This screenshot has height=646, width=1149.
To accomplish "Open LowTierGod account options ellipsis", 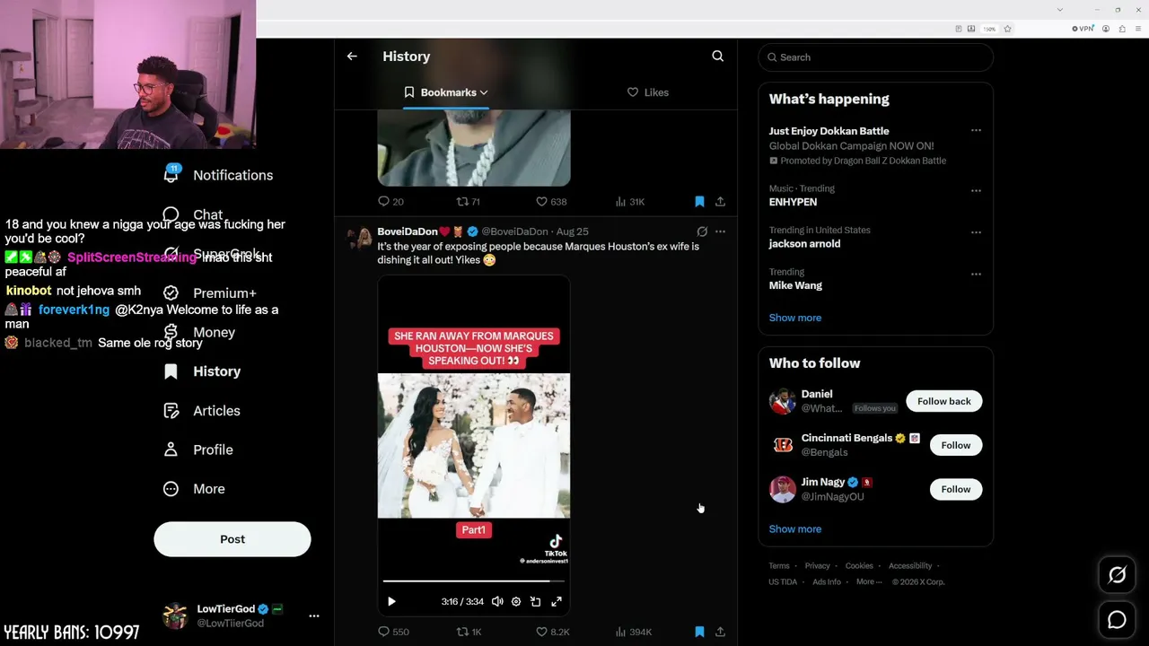I will tap(314, 615).
